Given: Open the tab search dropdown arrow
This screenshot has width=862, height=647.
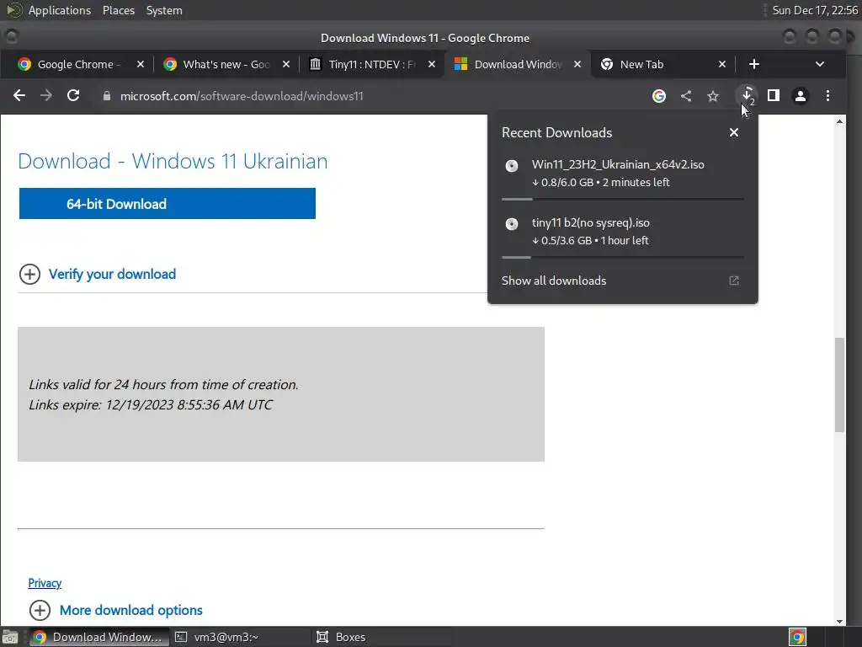Looking at the screenshot, I should [x=820, y=64].
